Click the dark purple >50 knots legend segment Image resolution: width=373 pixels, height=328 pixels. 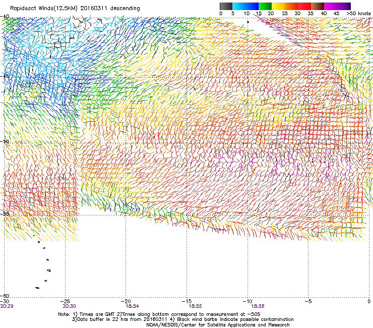[348, 6]
